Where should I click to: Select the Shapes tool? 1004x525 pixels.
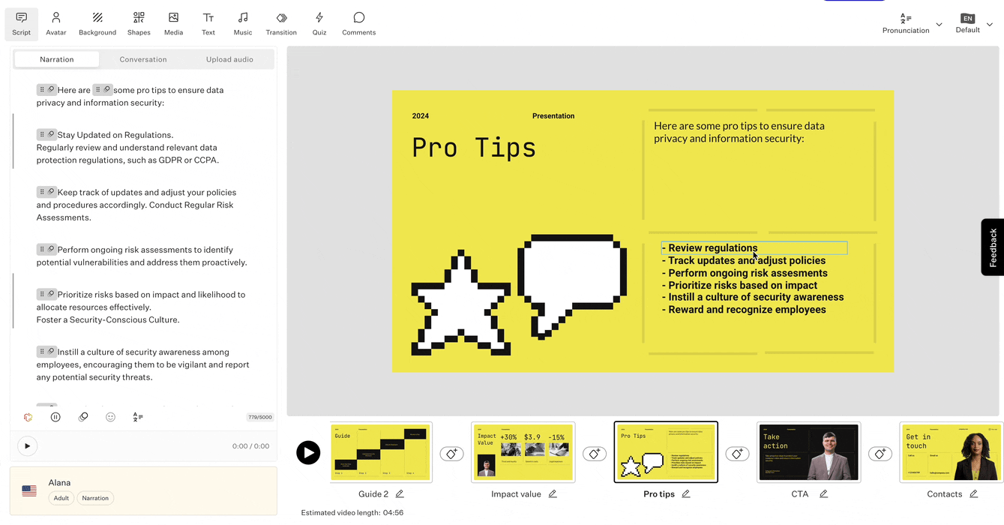[x=139, y=23]
